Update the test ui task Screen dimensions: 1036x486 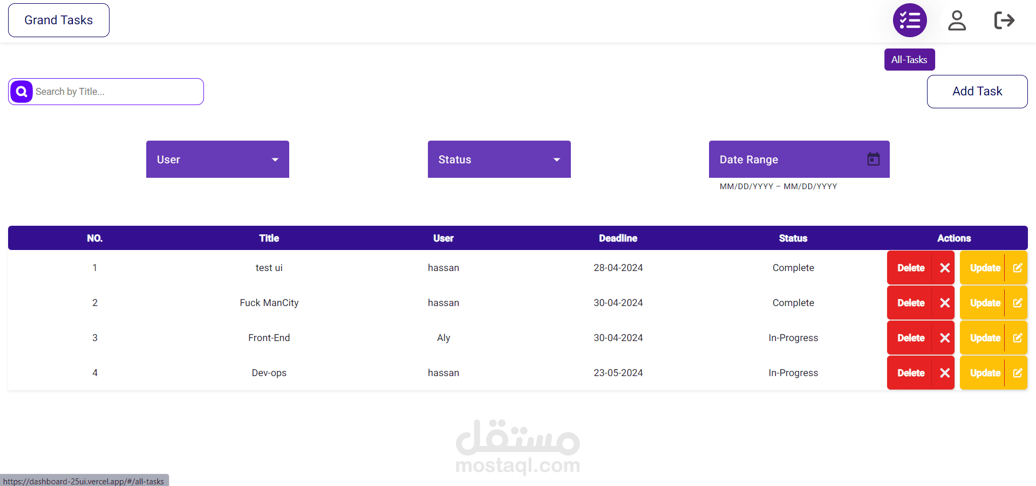[x=993, y=268]
